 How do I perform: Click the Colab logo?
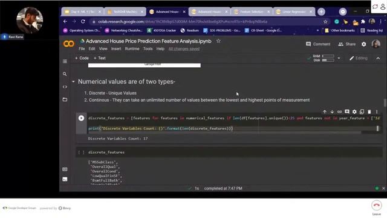pos(68,44)
